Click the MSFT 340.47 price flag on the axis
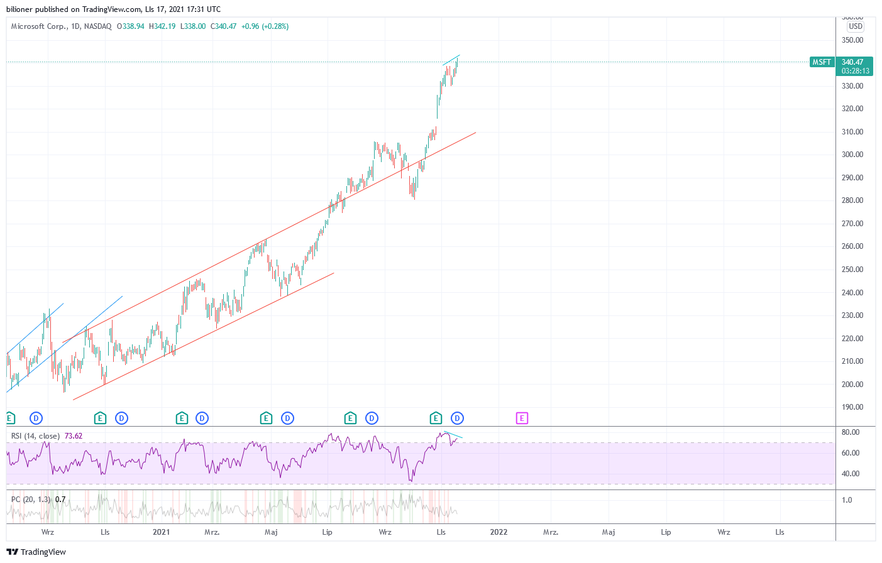882x563 pixels. point(841,66)
